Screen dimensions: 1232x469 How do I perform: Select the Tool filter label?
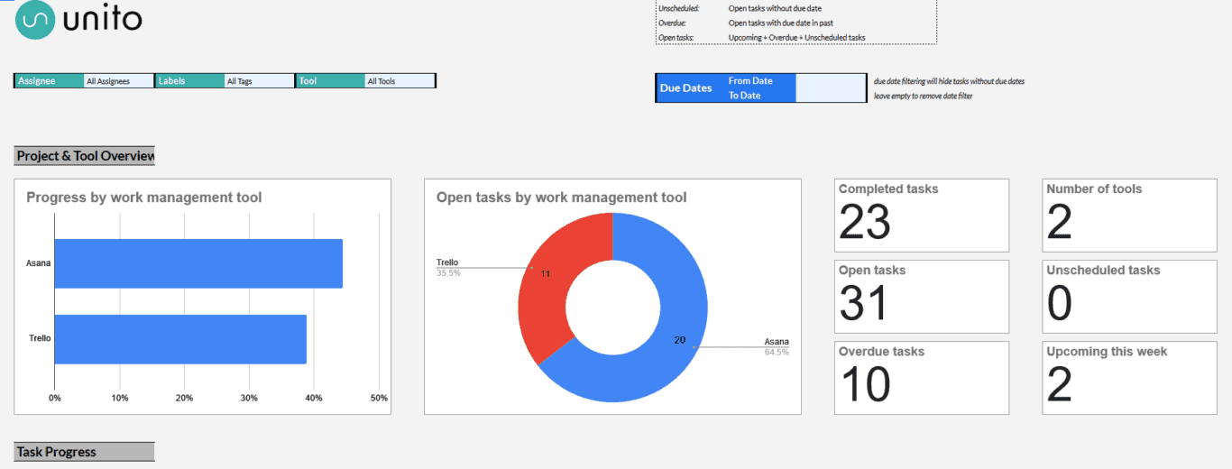330,81
